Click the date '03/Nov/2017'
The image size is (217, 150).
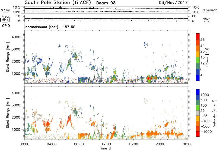pyautogui.click(x=173, y=2)
